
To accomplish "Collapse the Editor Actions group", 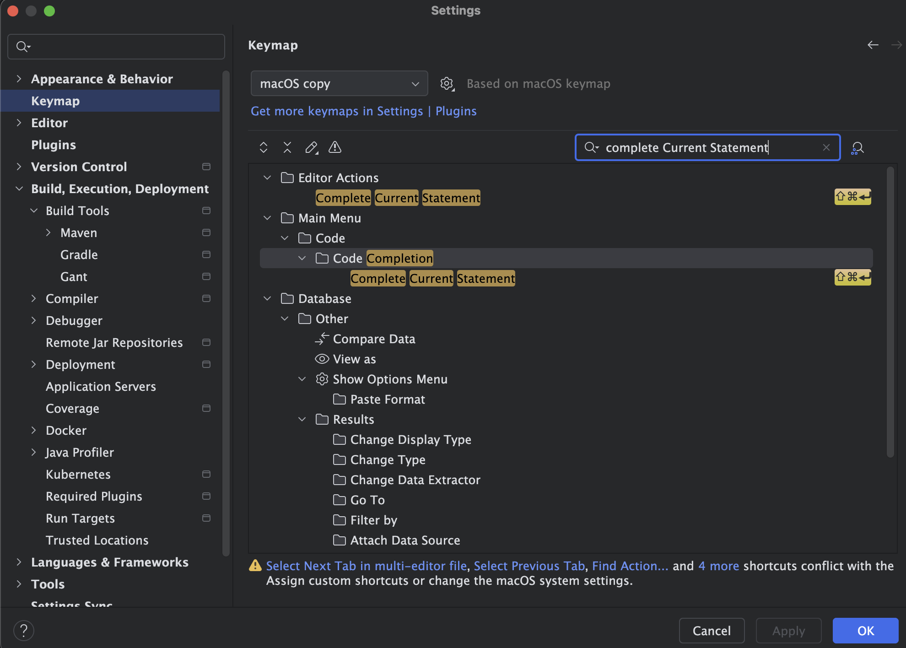I will coord(267,178).
